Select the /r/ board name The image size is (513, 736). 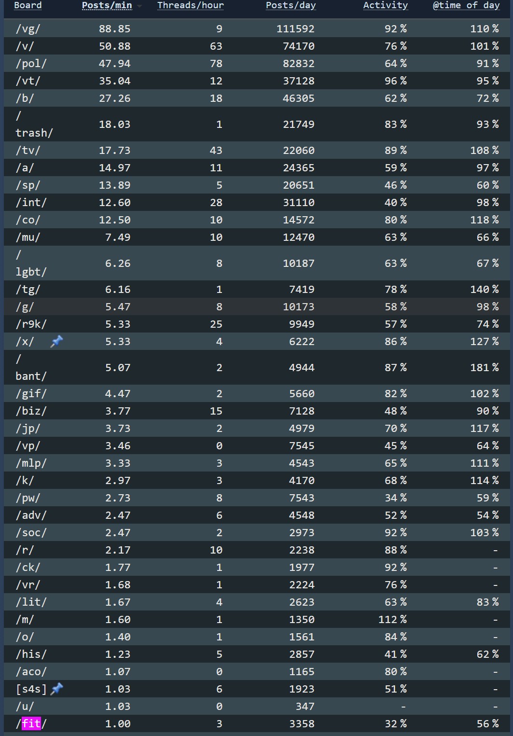click(x=25, y=550)
